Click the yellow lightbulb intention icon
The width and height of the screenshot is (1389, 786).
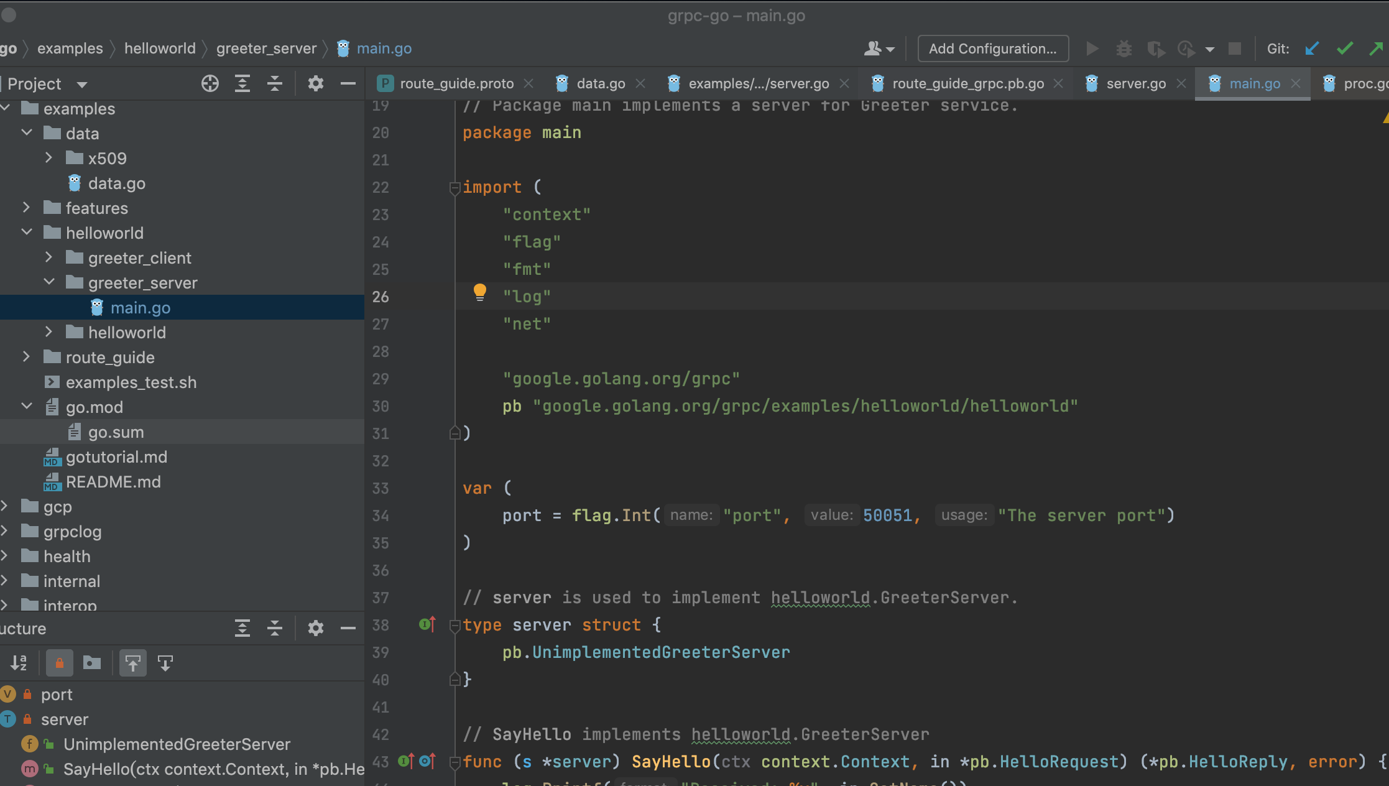pos(480,292)
